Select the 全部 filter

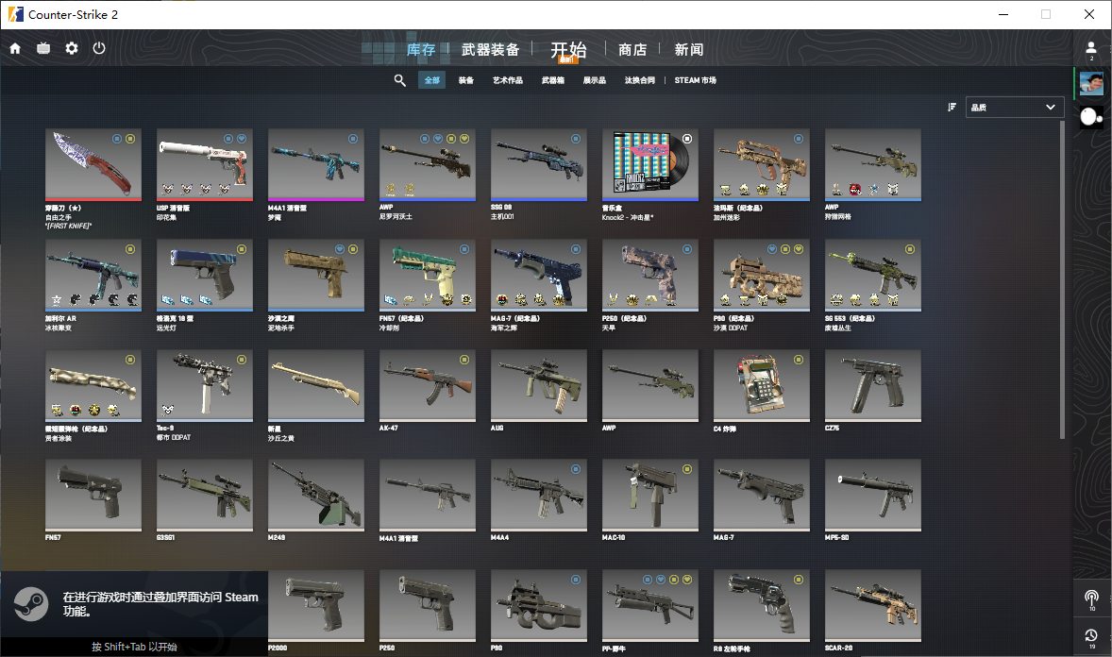click(x=432, y=80)
